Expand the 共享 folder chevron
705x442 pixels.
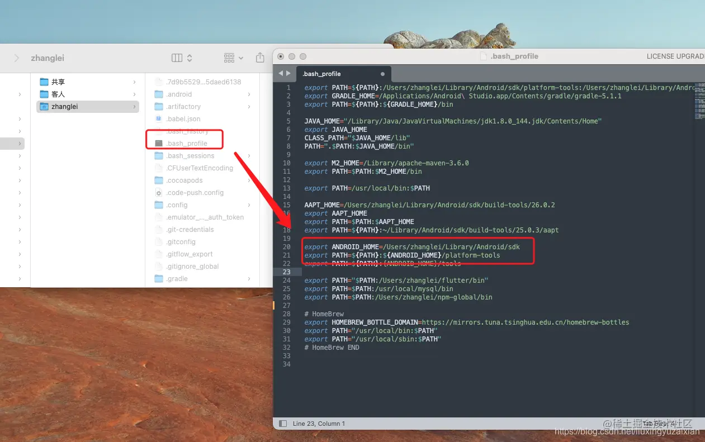(x=134, y=82)
